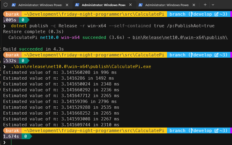Expand the new tab profiles dropdown chevron
The height and width of the screenshot is (145, 232).
tap(213, 5)
